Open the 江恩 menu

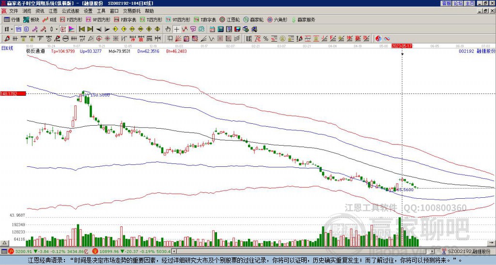pyautogui.click(x=53, y=11)
